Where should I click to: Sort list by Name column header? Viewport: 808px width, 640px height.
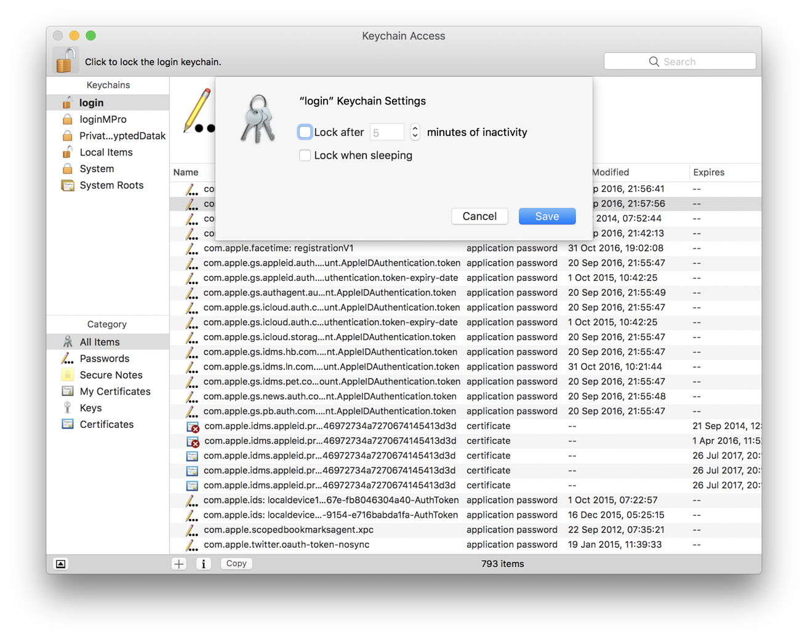[x=186, y=173]
